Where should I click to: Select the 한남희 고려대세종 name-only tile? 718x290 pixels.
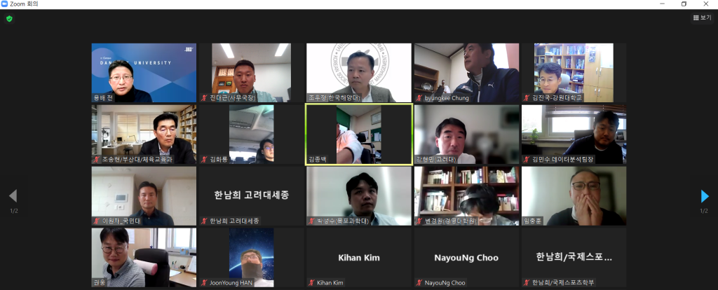(252, 195)
